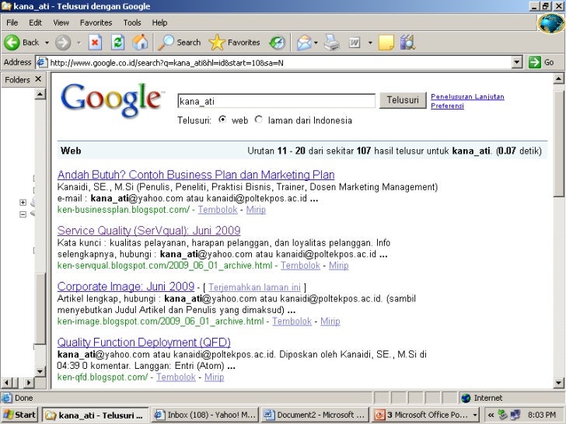Open Tembolok link for ken-businessplan result

point(218,210)
